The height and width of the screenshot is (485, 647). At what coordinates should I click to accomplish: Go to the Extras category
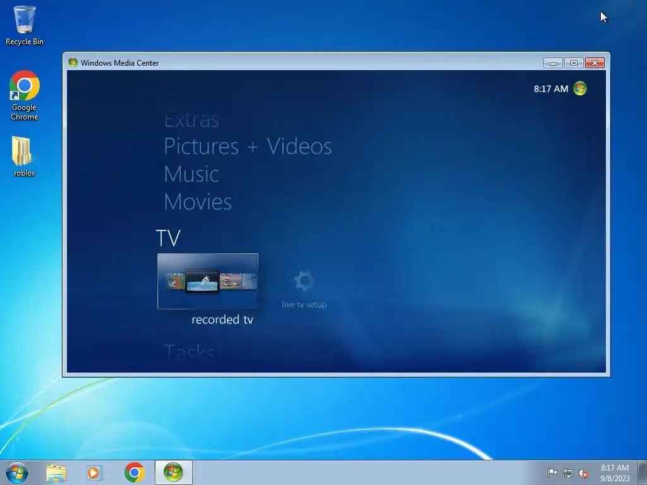(x=191, y=119)
